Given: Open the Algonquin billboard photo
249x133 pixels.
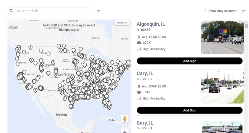Looking at the screenshot, I should 222,37.
